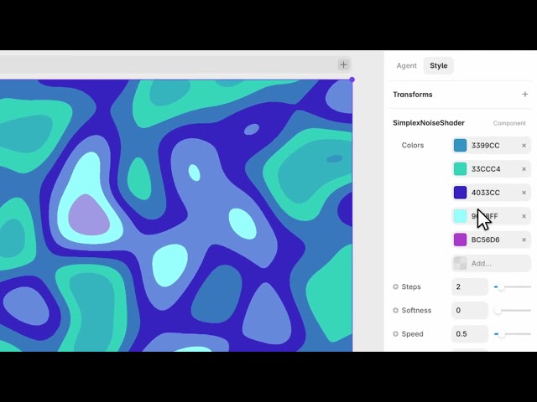Screen dimensions: 537x402
Task: Click the plus button in the canvas tab bar
Action: (343, 64)
